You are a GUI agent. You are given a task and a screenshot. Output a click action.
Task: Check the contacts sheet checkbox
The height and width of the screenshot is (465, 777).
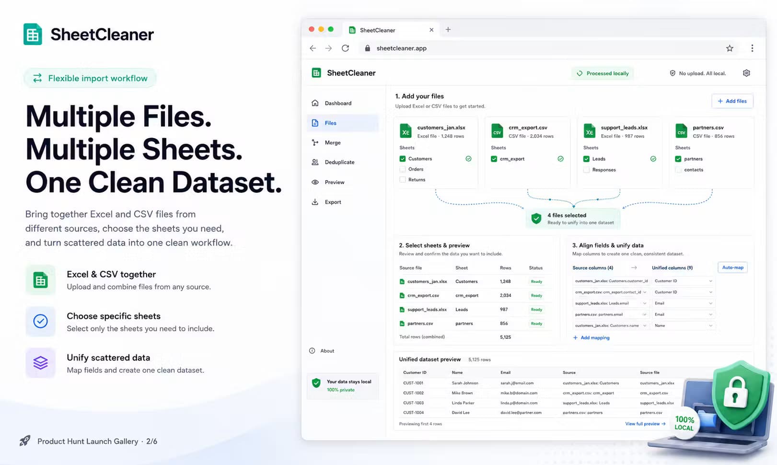[678, 170]
